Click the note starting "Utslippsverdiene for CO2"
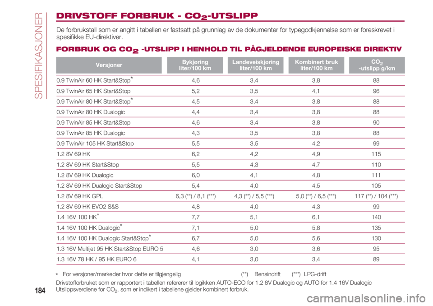The image size is (433, 306). (x=152, y=290)
